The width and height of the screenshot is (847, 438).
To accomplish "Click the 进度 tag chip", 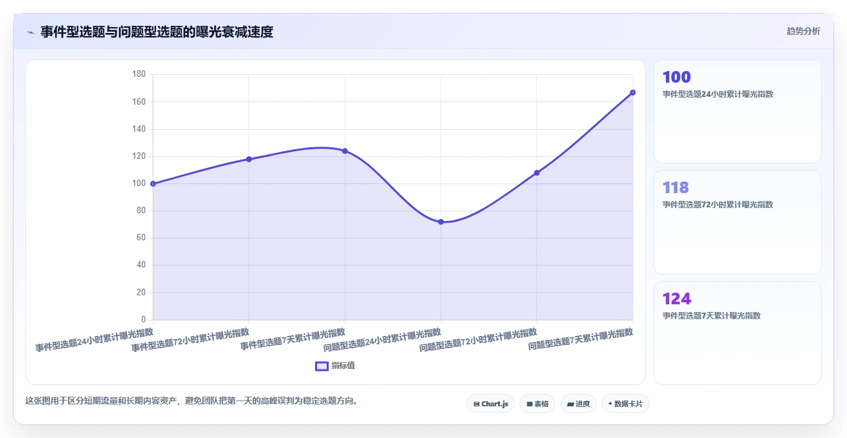I will 578,404.
